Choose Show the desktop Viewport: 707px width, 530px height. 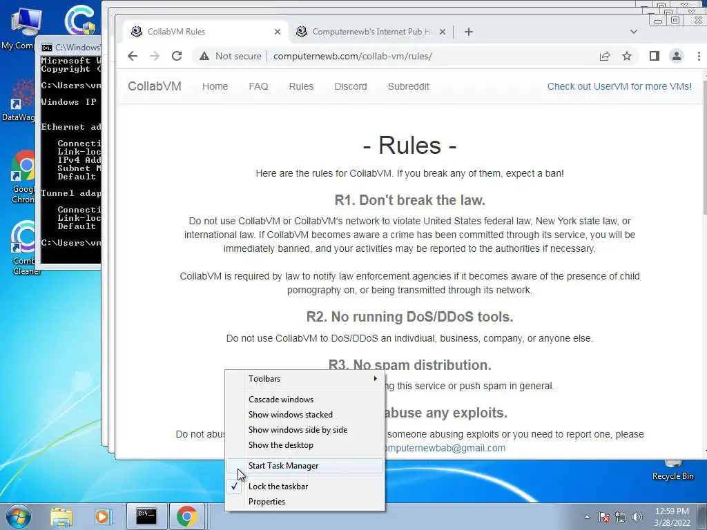(x=304, y=445)
